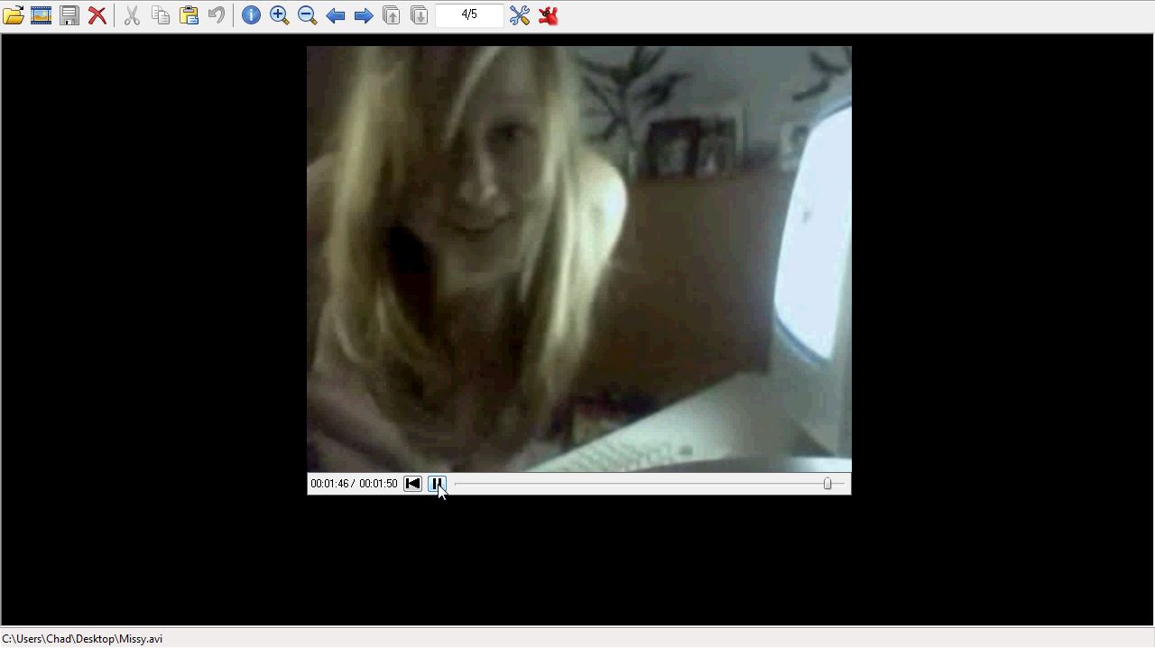Open a file with the folder icon
The width and height of the screenshot is (1155, 648).
[14, 15]
